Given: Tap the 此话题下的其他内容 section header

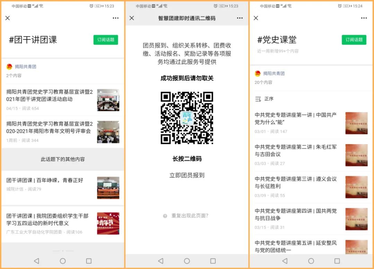Looking at the screenshot, I should click(63, 159).
